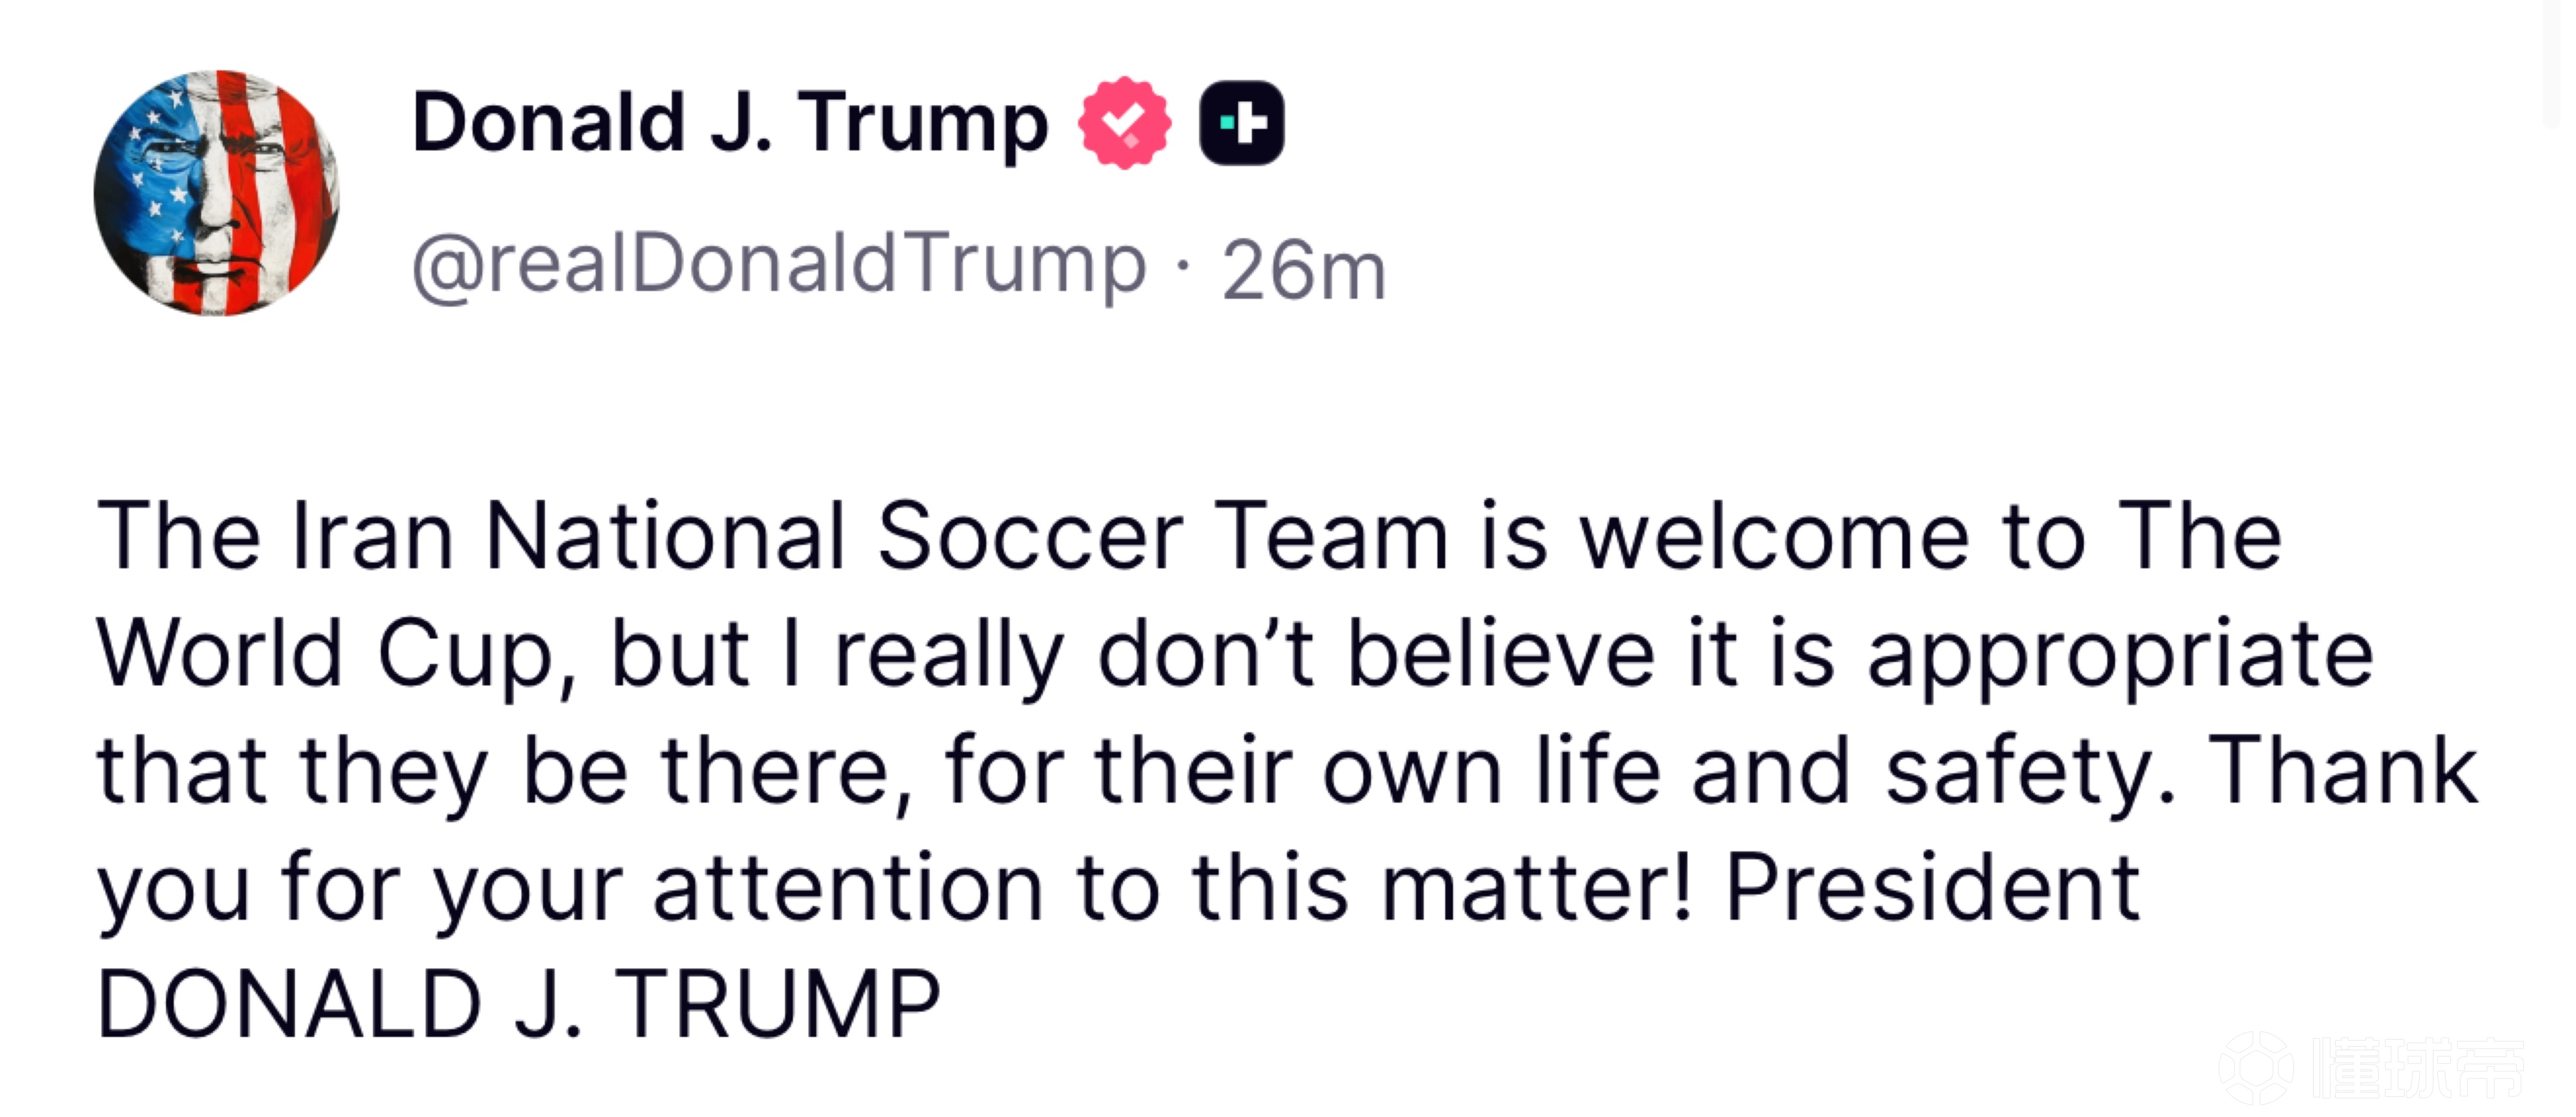Screen dimensions: 2576x1117
Task: Open the flag-painted profile avatar
Action: [217, 193]
